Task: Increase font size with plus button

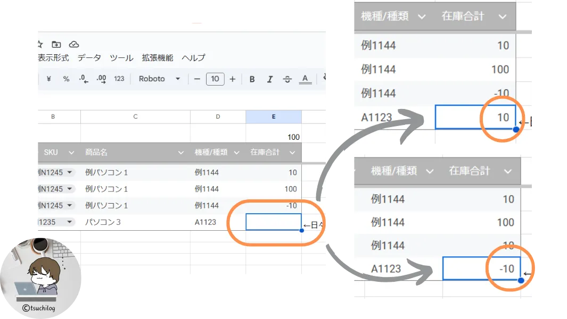Action: [x=232, y=79]
